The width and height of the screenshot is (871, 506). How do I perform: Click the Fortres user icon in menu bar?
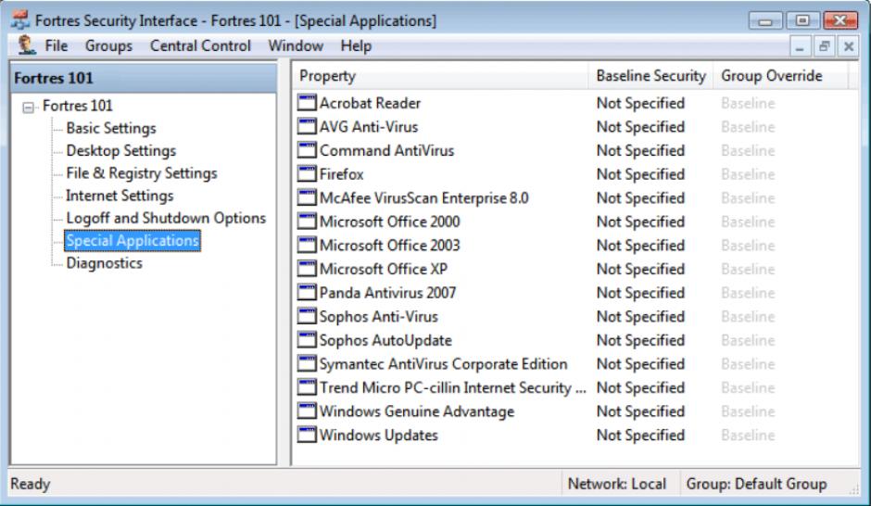27,44
